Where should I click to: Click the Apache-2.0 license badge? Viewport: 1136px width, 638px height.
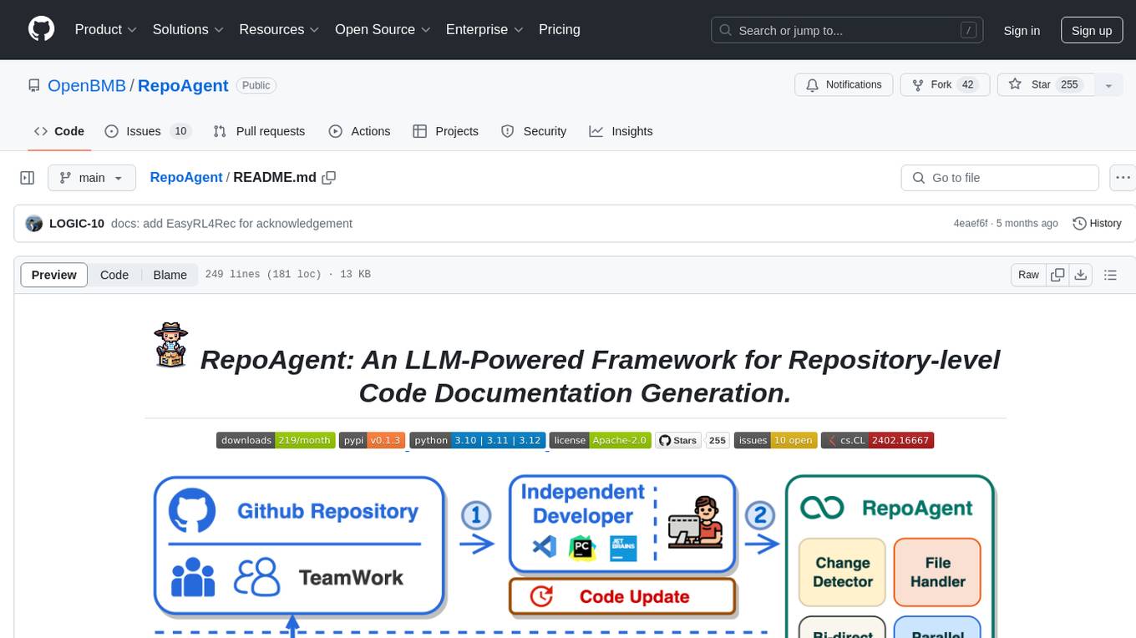coord(600,440)
